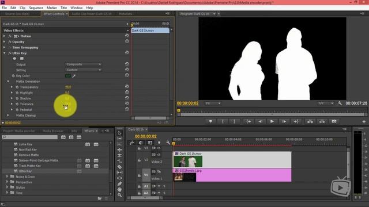Select the Pen tool
This screenshot has height=207, width=369.
[x=119, y=184]
